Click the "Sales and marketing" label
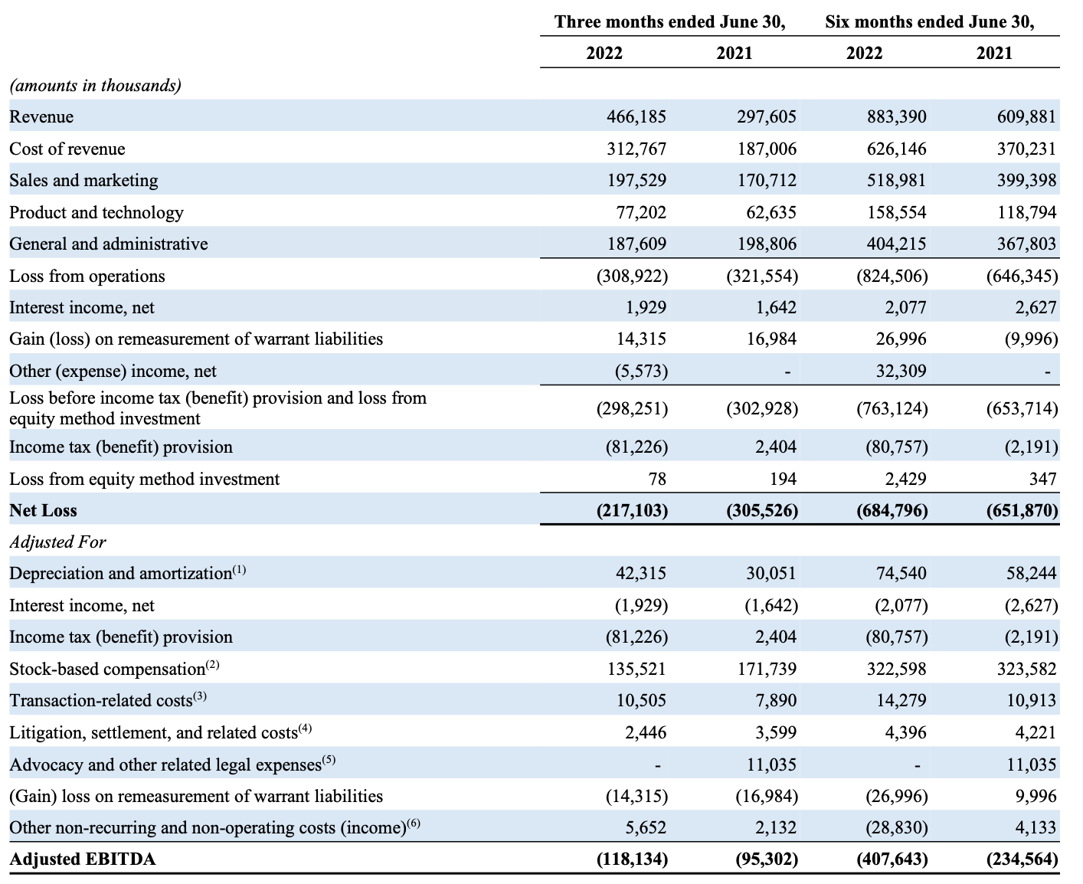 click(x=83, y=180)
